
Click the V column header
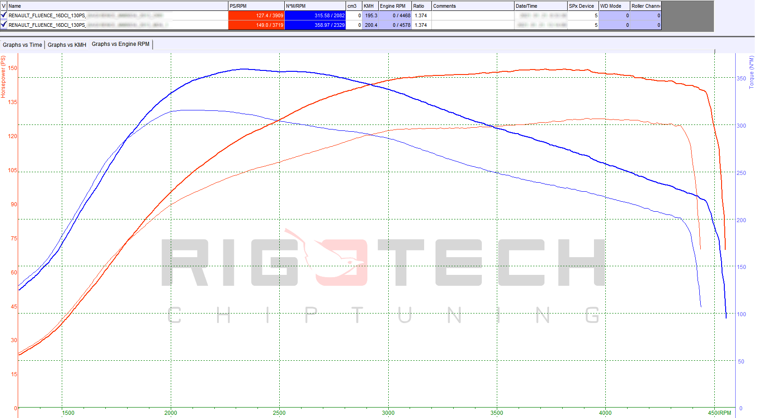4,6
